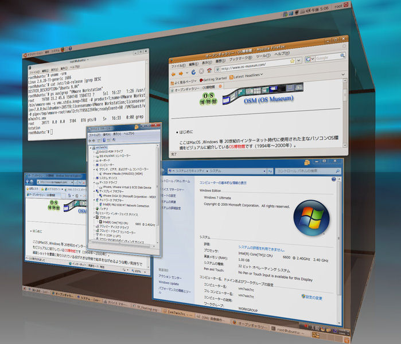This screenshot has height=344, width=401.
Task: Select VMware SVGA 3D display adapter
Action: coord(127,197)
